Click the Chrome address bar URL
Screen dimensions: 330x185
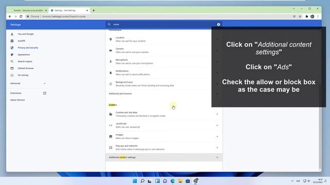tap(64, 16)
